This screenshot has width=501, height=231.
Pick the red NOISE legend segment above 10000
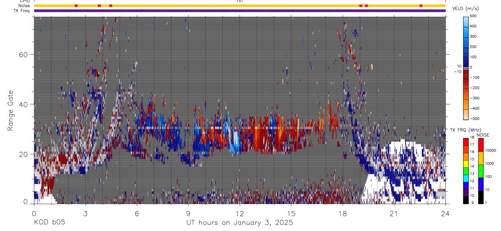click(x=481, y=145)
